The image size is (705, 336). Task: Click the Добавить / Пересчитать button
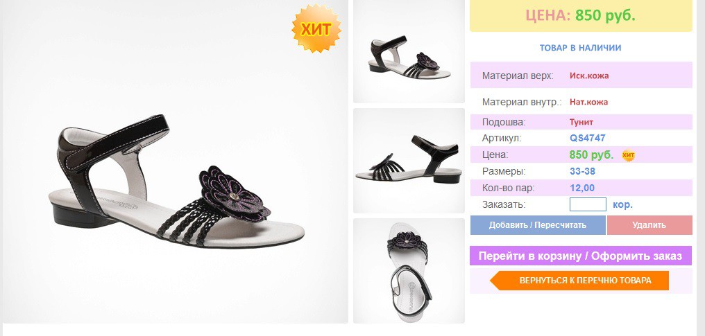coord(538,225)
